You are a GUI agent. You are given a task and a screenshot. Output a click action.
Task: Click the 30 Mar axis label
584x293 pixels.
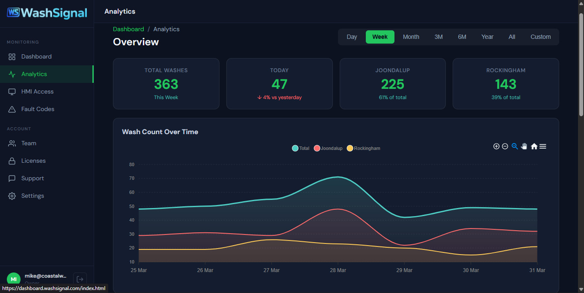tap(471, 270)
